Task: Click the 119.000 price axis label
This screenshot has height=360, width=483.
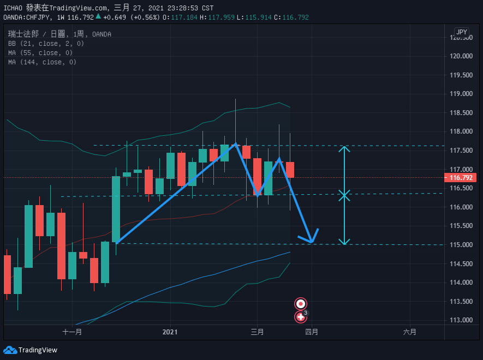Action: coord(461,94)
